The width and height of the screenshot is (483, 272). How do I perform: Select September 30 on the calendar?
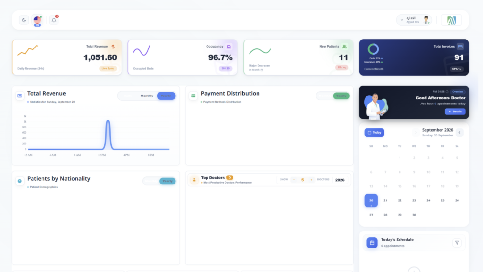coord(414,215)
